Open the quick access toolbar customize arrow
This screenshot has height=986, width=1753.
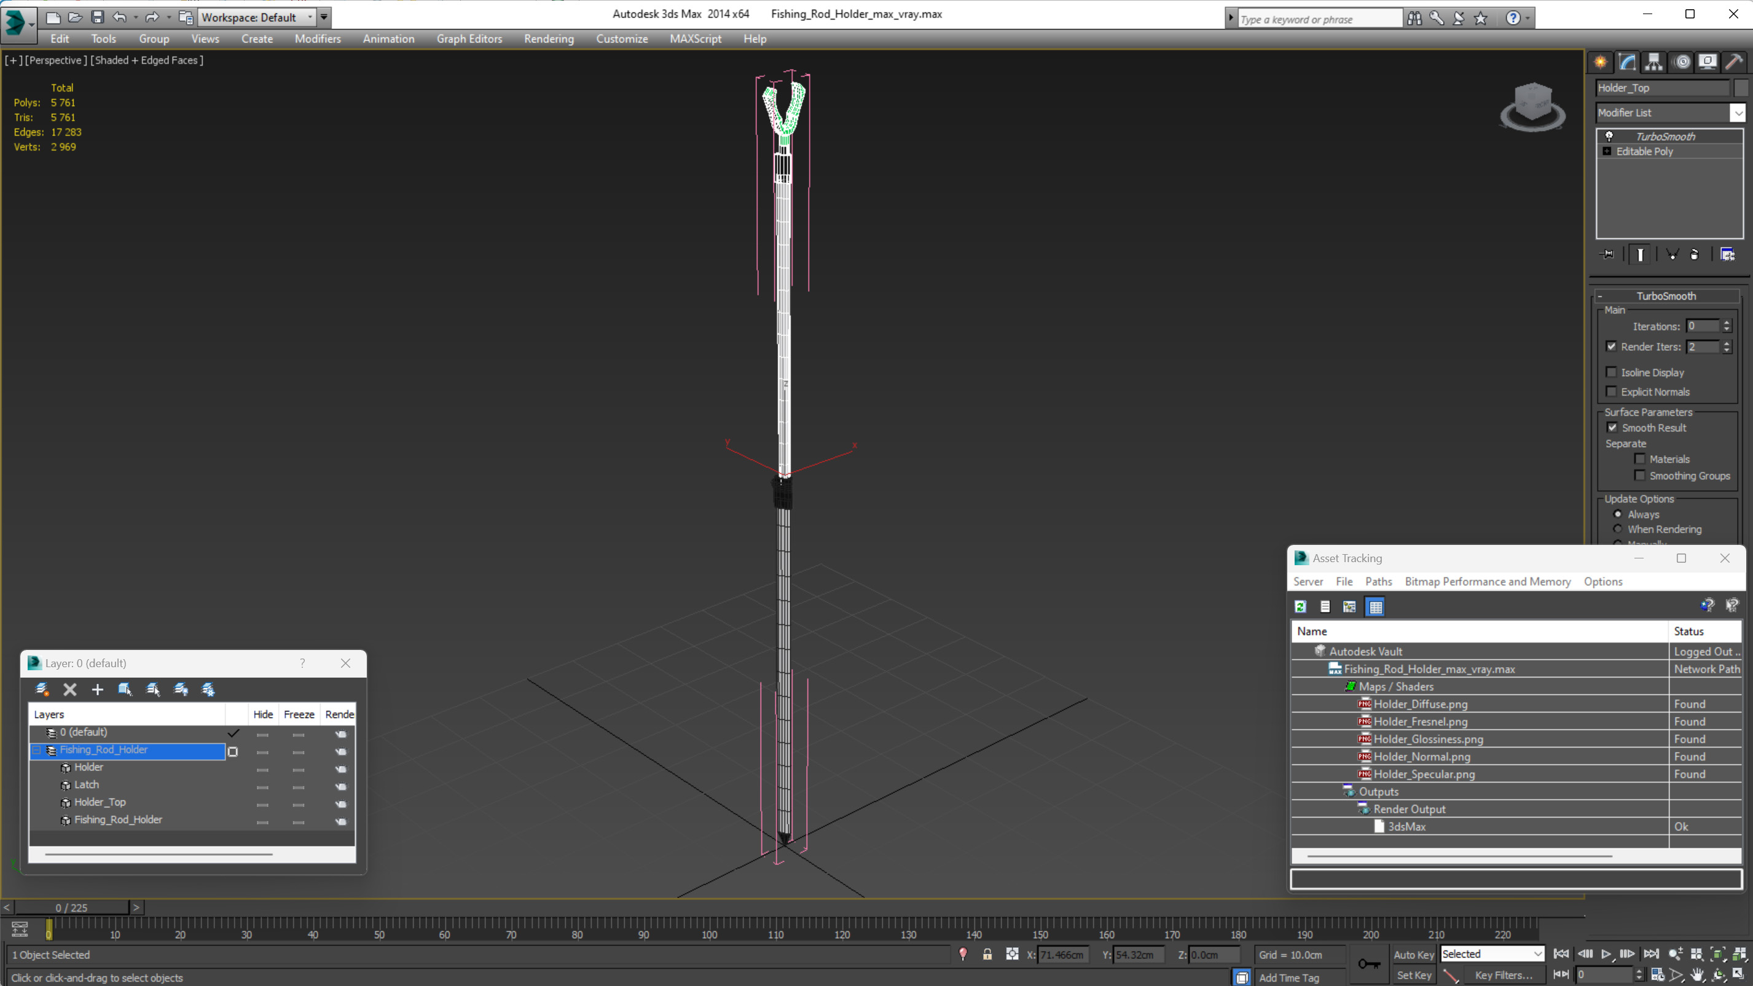click(x=324, y=17)
